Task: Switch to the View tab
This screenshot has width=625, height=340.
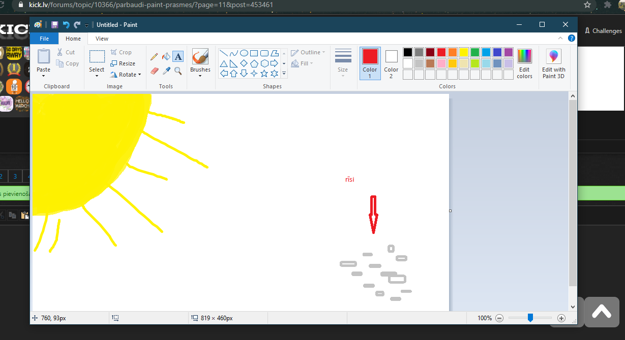Action: pyautogui.click(x=102, y=39)
